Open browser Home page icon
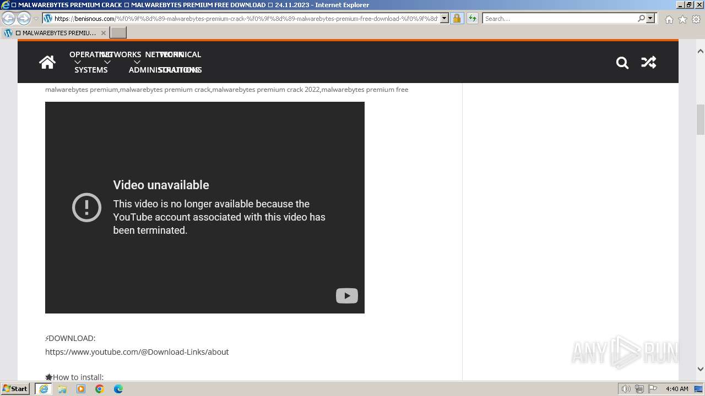This screenshot has width=705, height=396. [669, 19]
